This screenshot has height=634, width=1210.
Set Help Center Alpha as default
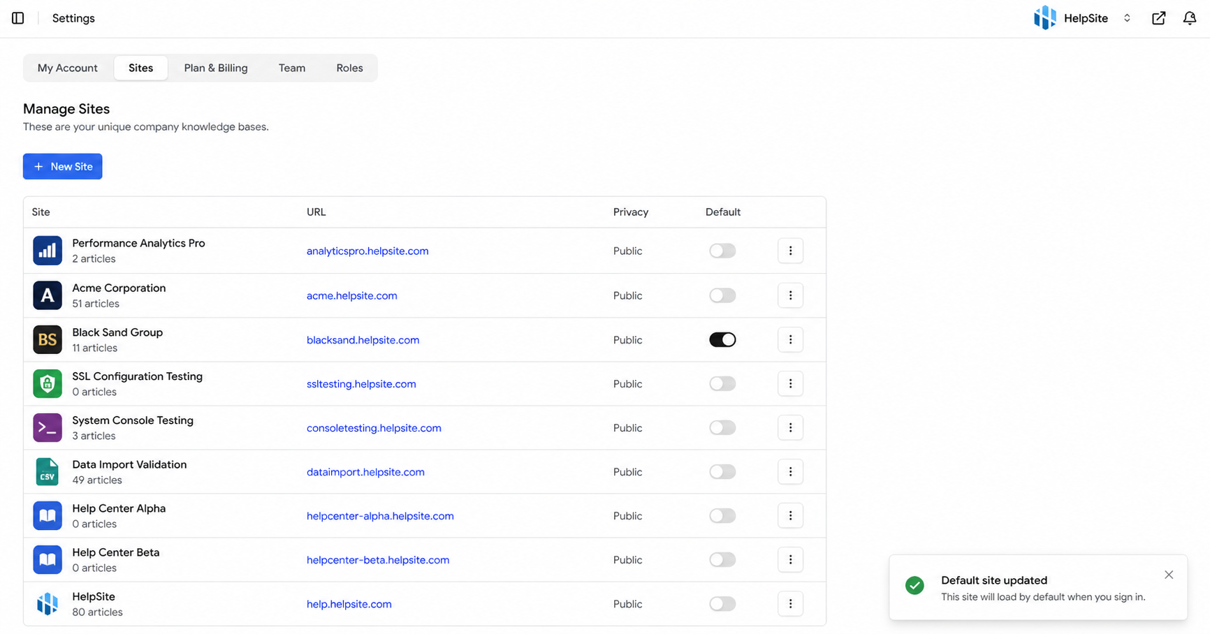point(722,516)
